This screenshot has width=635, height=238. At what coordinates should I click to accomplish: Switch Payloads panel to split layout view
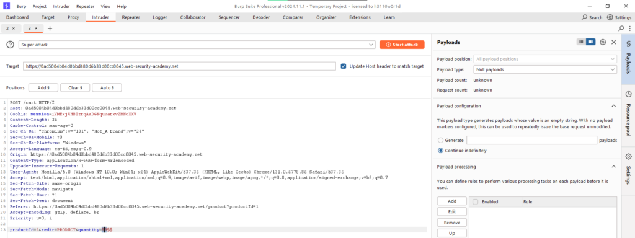(x=591, y=42)
